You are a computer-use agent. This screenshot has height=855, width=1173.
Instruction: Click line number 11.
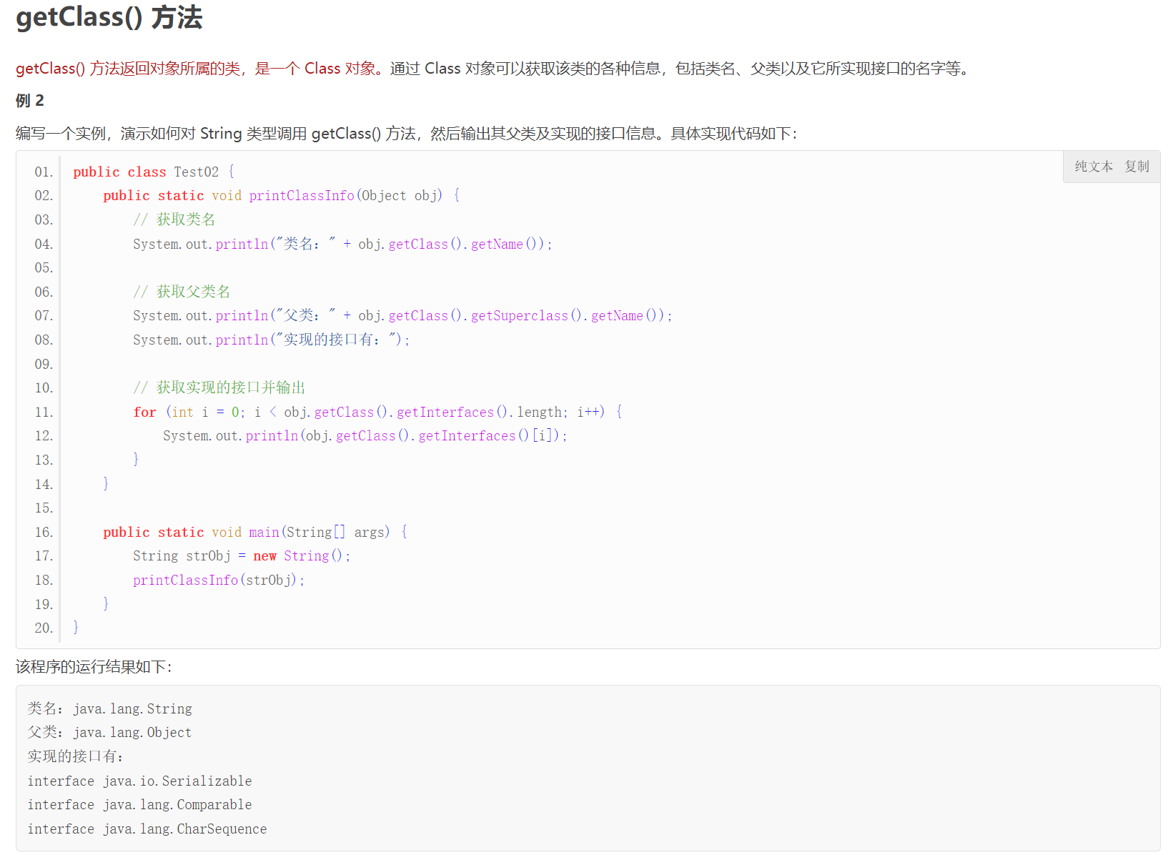tap(44, 412)
